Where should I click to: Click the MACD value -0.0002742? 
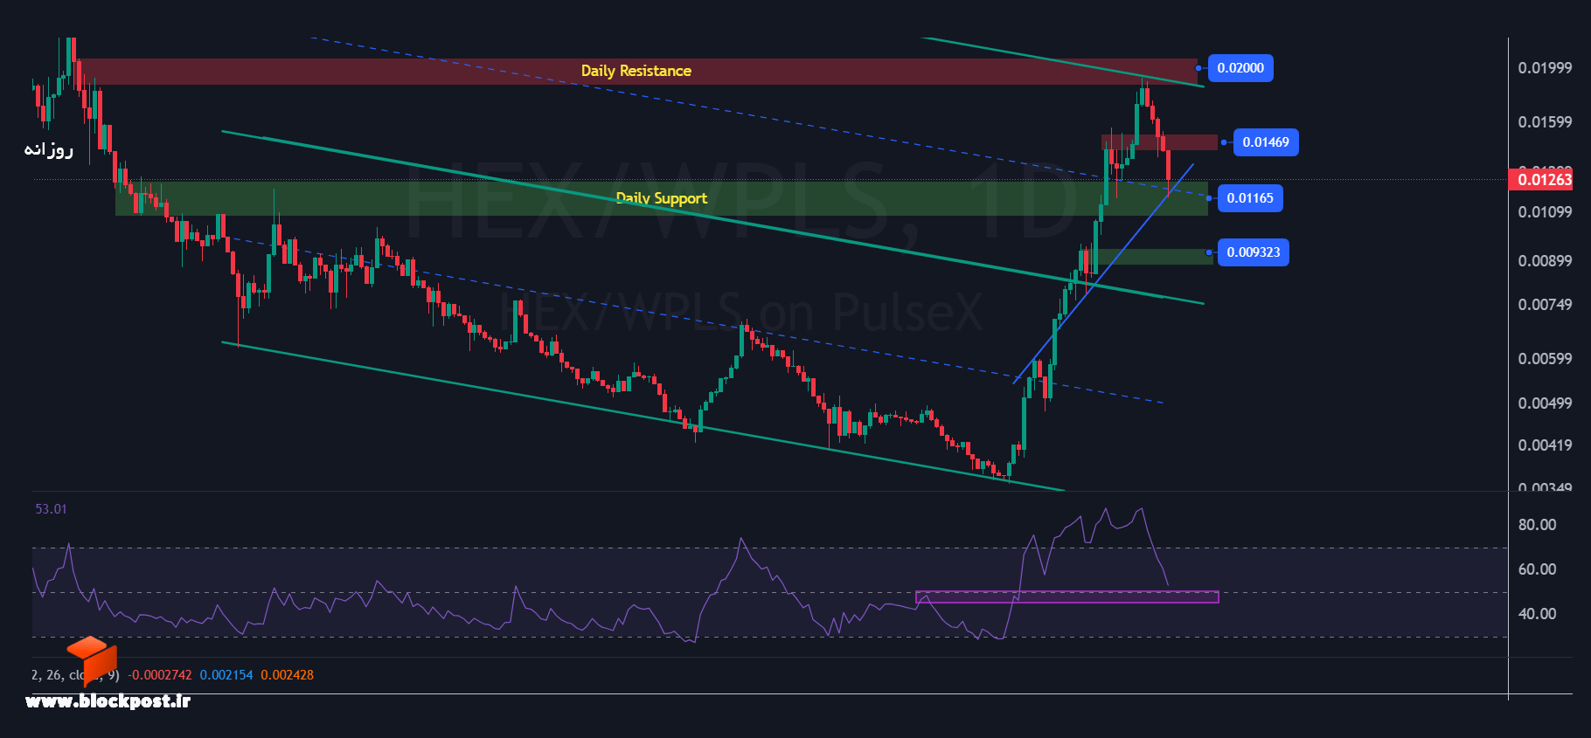click(x=160, y=675)
